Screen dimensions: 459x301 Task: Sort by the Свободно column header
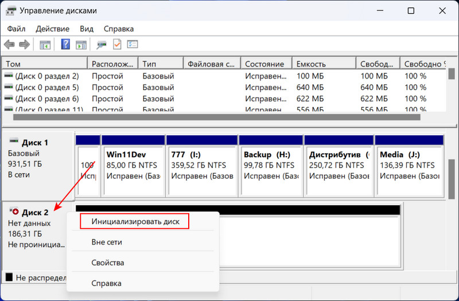[x=378, y=64]
